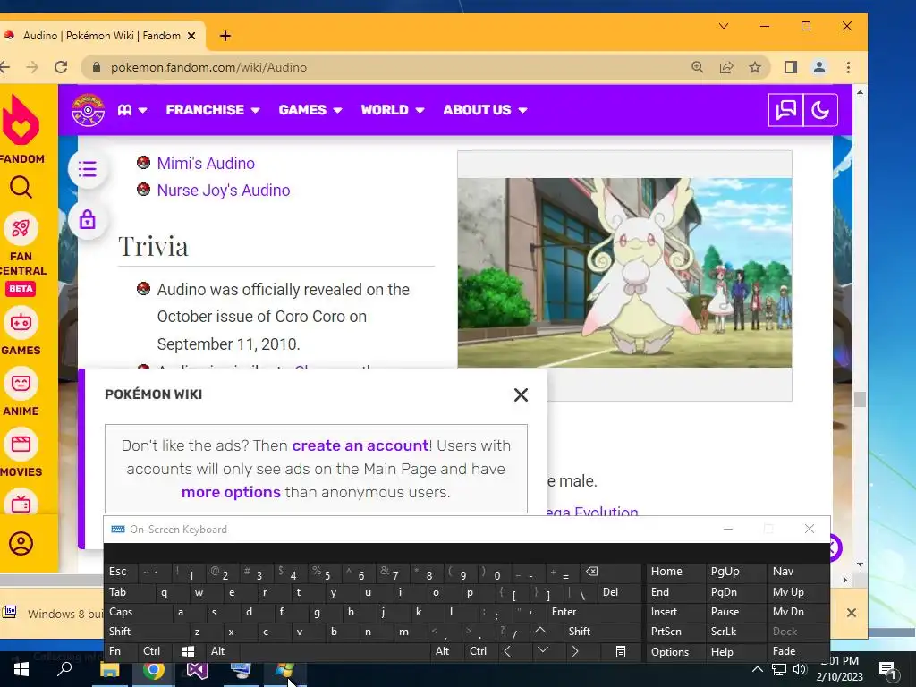Click the Esc key on On-Screen Keyboard
This screenshot has width=916, height=687.
121,572
